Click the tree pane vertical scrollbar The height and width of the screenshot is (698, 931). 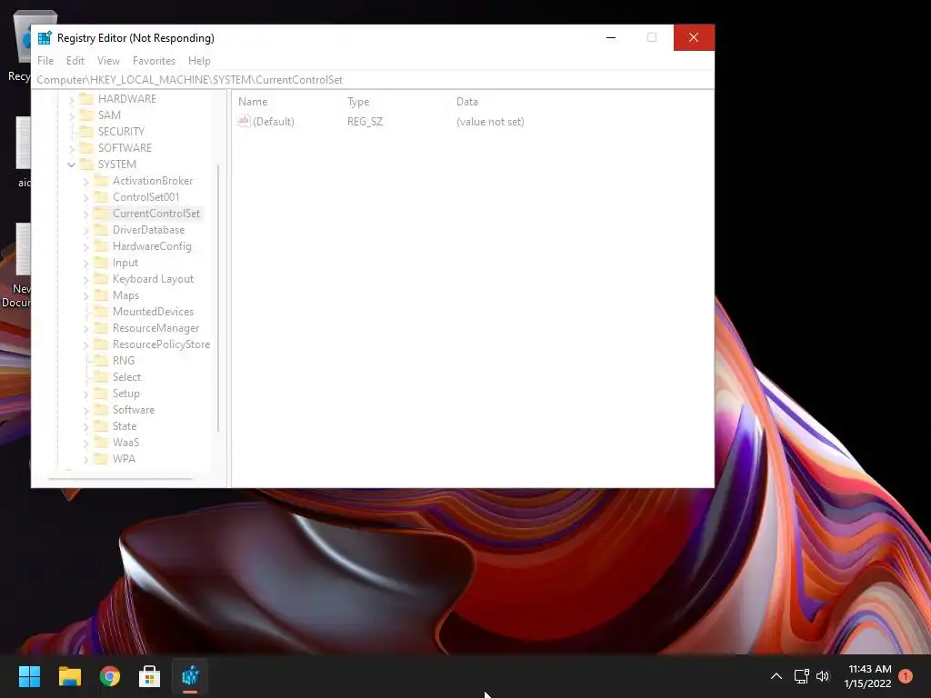(218, 298)
